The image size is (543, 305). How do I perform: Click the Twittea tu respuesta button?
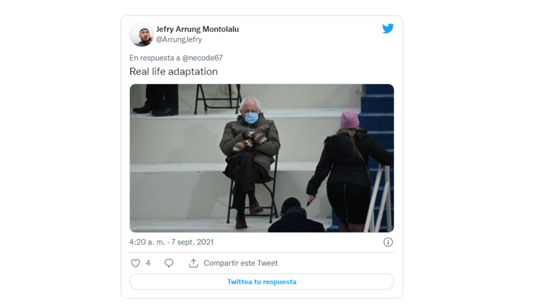tap(262, 282)
